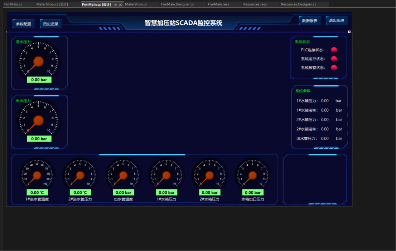396x251 pixels.
Task: Open the FrmMain.Designer.cs tab
Action: [x=177, y=4]
